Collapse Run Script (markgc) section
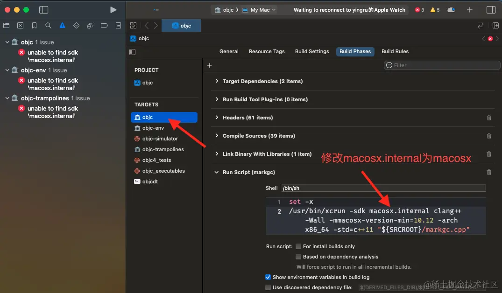Image resolution: width=502 pixels, height=293 pixels. point(217,173)
